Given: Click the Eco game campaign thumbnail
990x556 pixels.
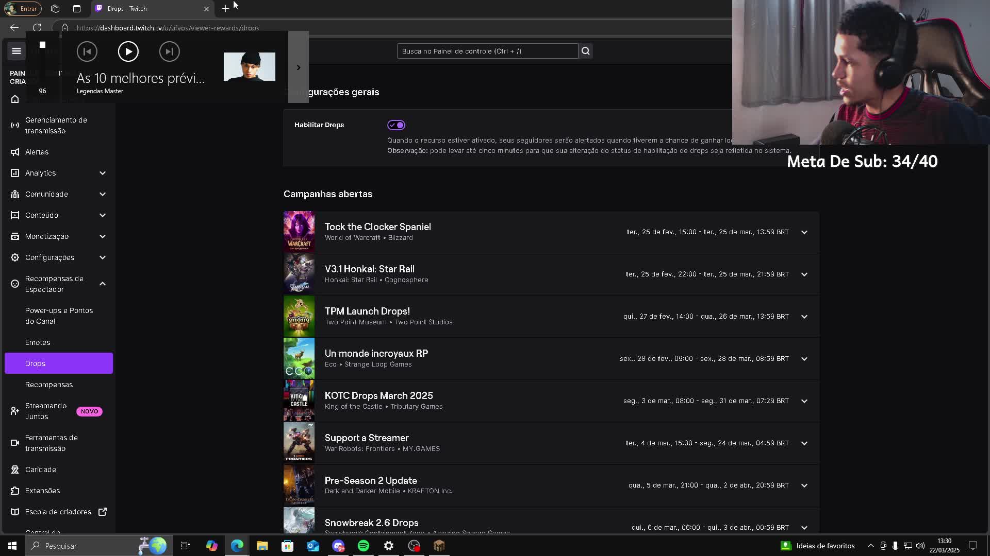Looking at the screenshot, I should [299, 358].
